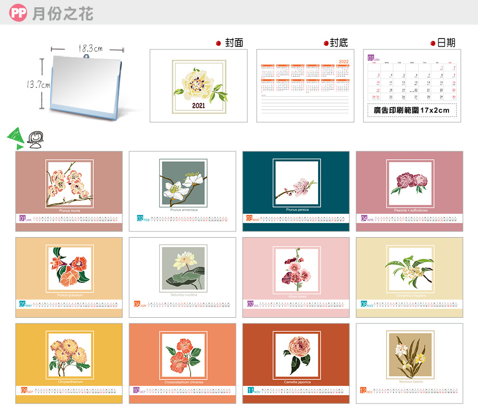Image resolution: width=478 pixels, height=416 pixels.
Task: Open the Narcissus tazetta flower illustration
Action: point(410,355)
